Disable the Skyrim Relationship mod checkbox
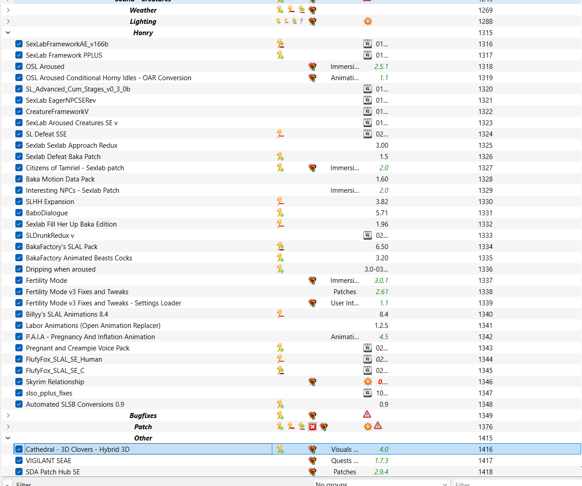Viewport: 582px width, 486px height. (19, 382)
